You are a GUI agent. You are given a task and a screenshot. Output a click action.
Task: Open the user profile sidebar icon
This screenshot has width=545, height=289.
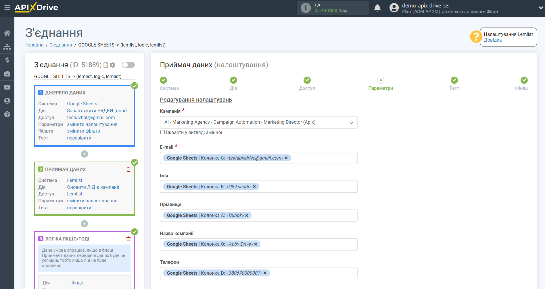(7, 101)
